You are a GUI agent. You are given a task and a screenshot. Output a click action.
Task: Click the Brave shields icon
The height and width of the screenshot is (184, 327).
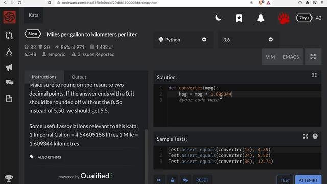click(261, 3)
